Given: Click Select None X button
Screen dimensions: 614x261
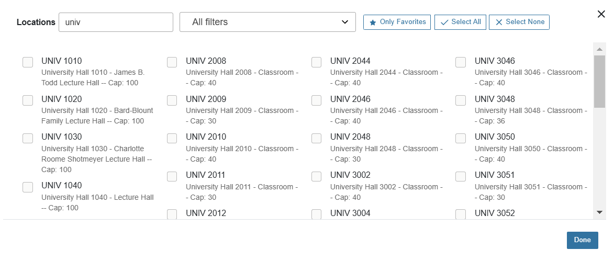Looking at the screenshot, I should 519,22.
